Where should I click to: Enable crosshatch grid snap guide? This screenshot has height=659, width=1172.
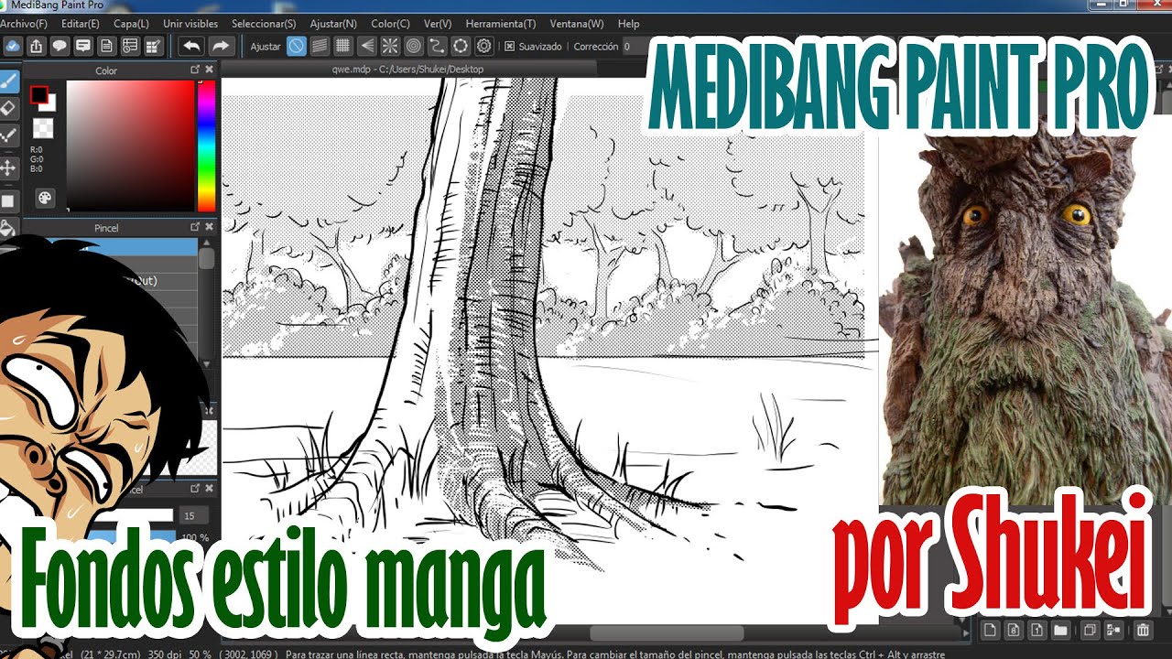click(343, 46)
